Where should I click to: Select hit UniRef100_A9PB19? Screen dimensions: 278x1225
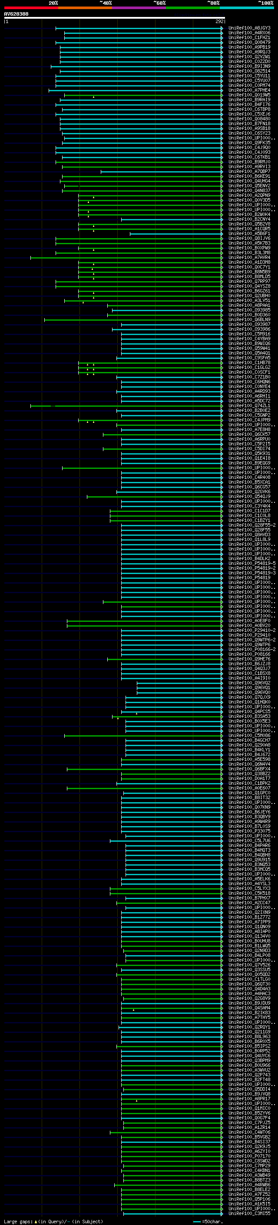pos(249,47)
